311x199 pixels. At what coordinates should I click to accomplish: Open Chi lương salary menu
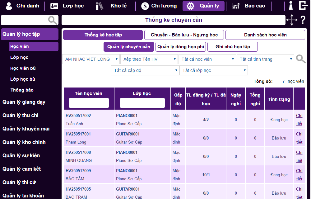[159, 6]
